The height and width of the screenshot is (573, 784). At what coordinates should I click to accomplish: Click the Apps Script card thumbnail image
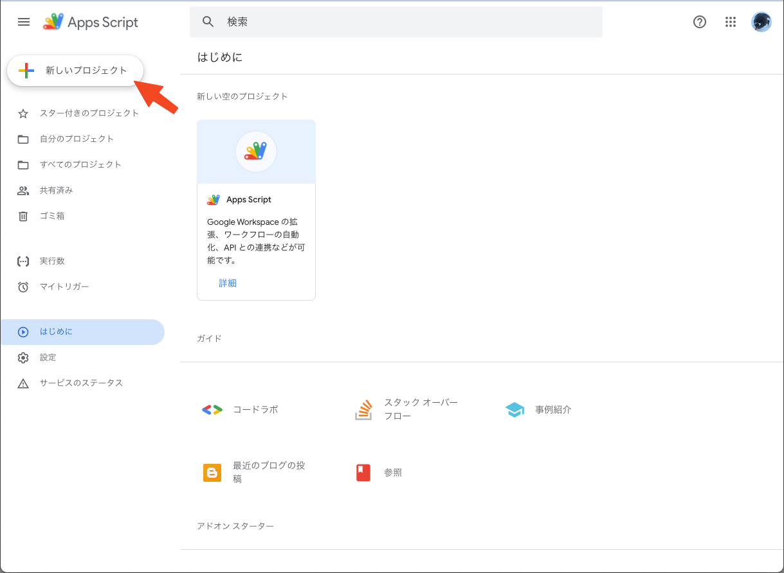pos(256,152)
